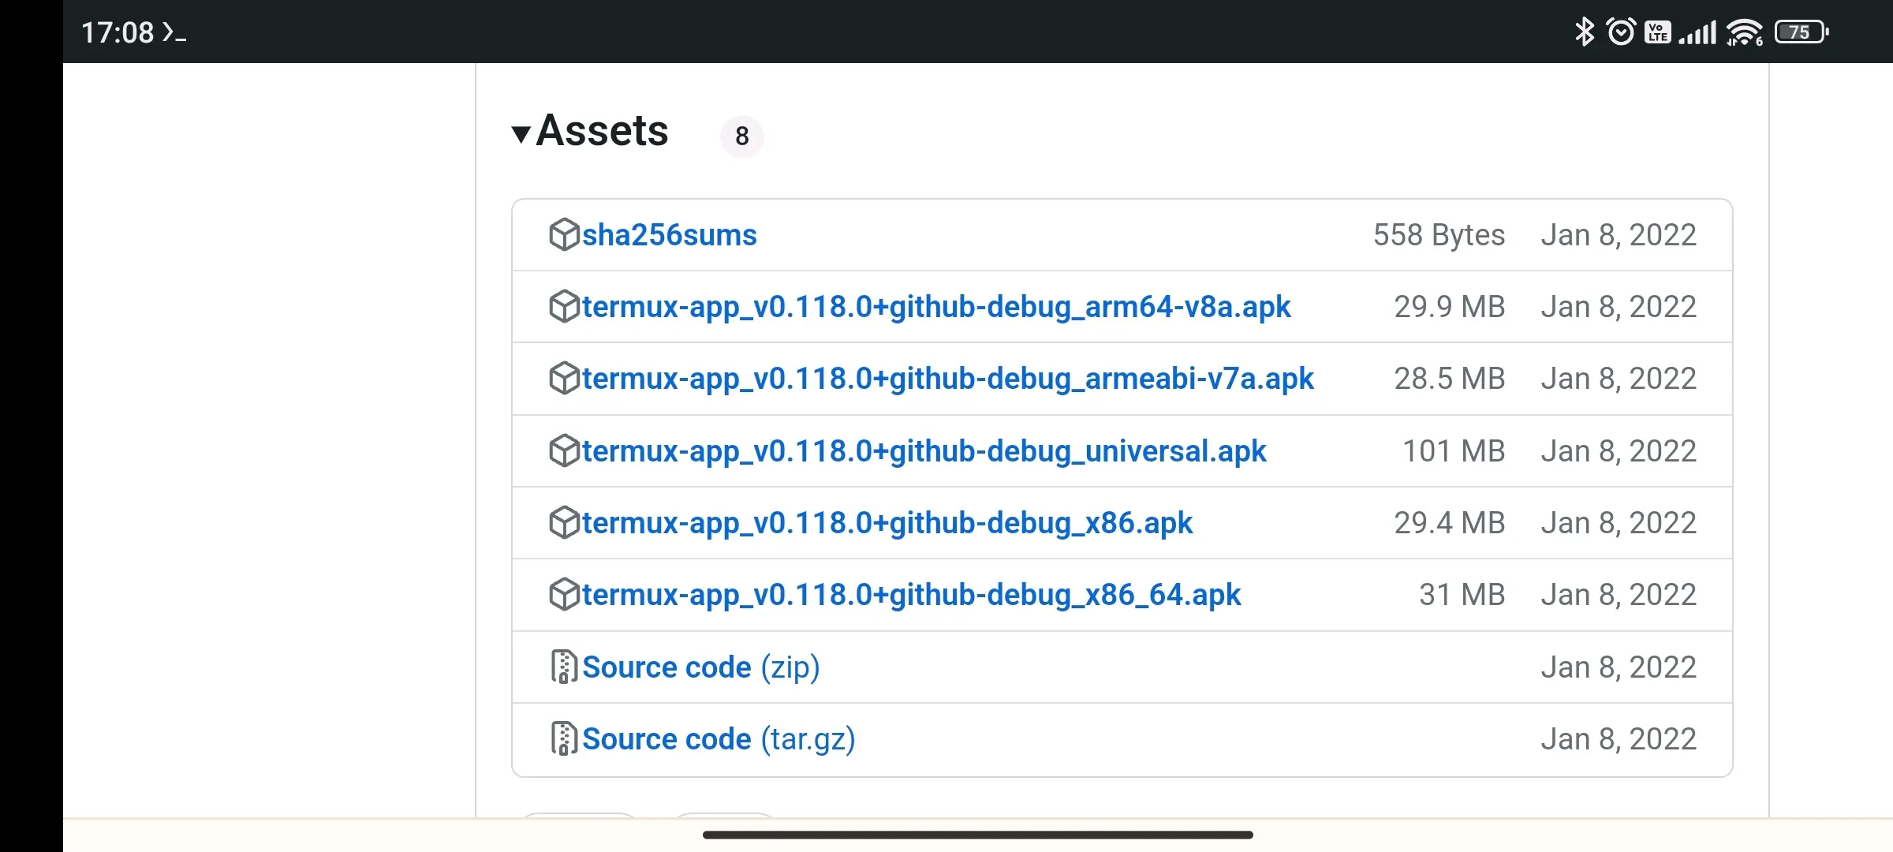Viewport: 1893px width, 852px height.
Task: Download the universal debug APK
Action: [924, 451]
